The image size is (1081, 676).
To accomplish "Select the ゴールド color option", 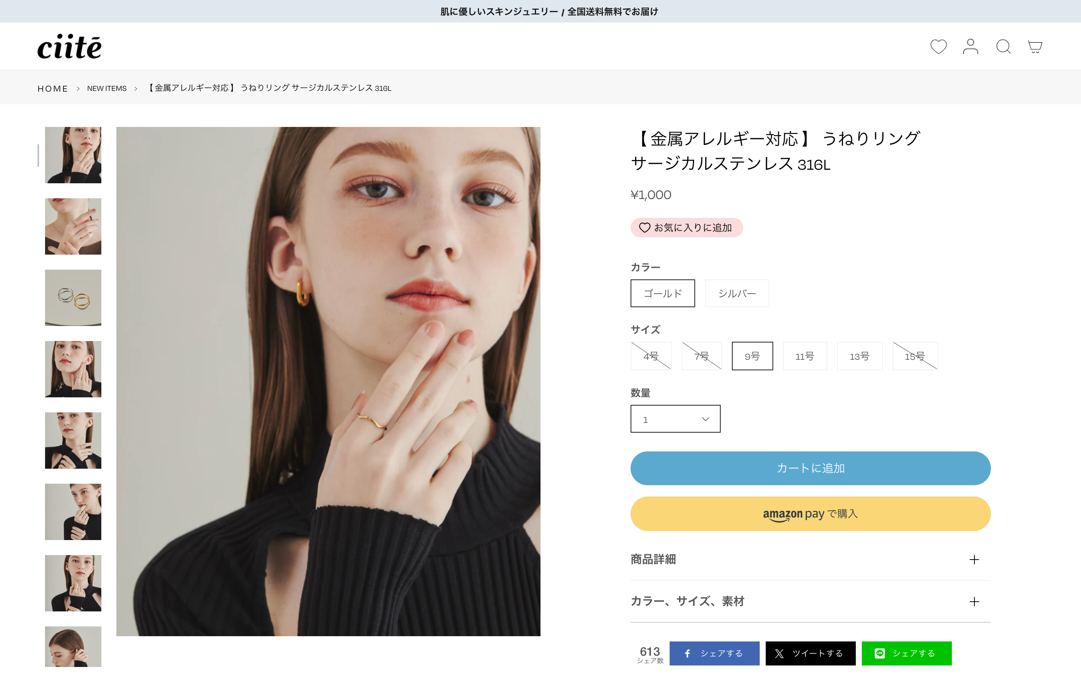I will [x=662, y=293].
